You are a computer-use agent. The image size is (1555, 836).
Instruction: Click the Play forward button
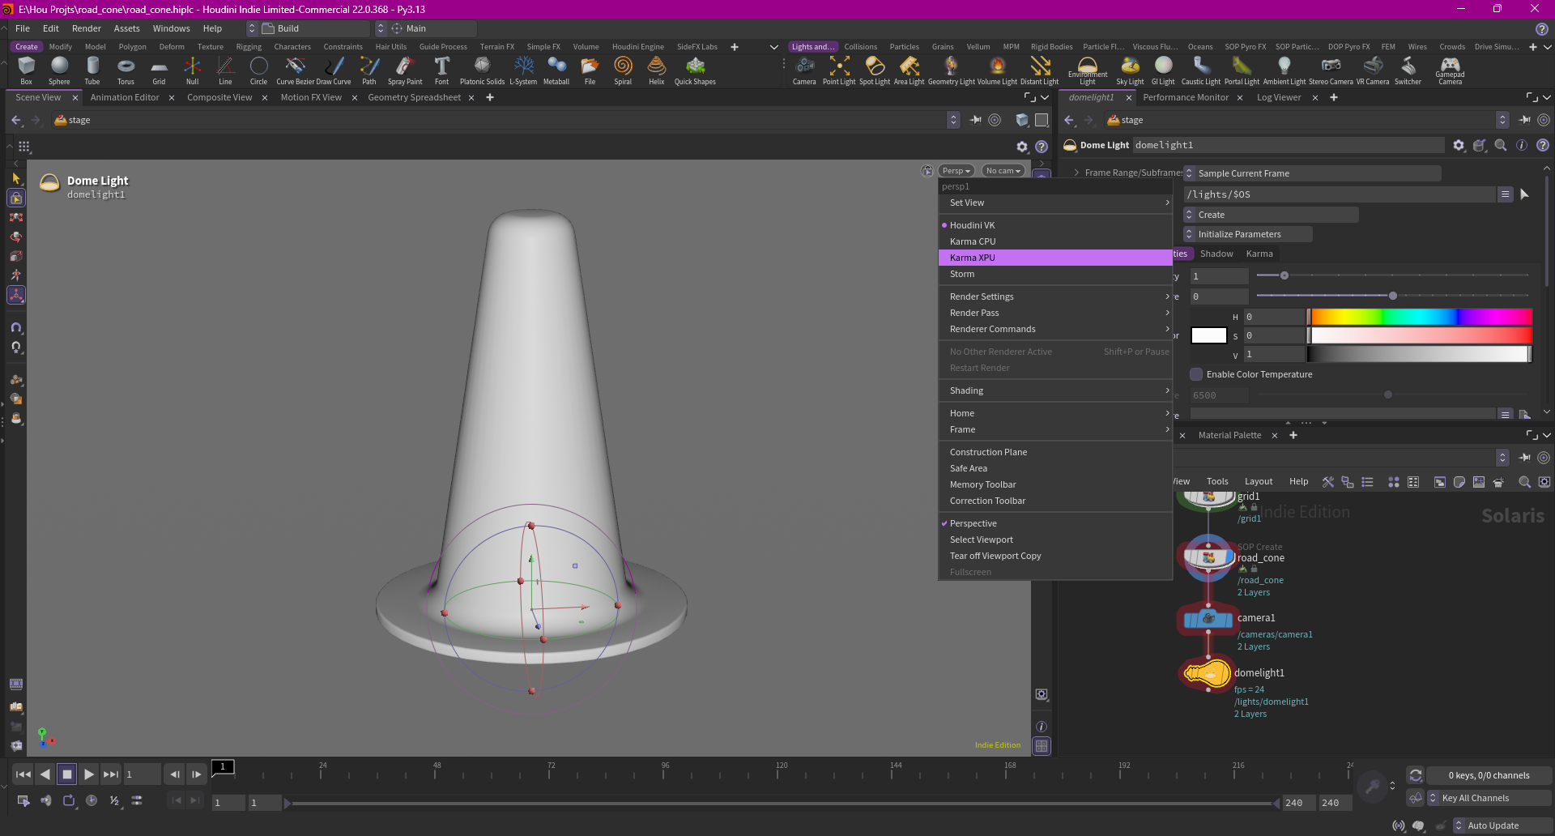coord(89,774)
